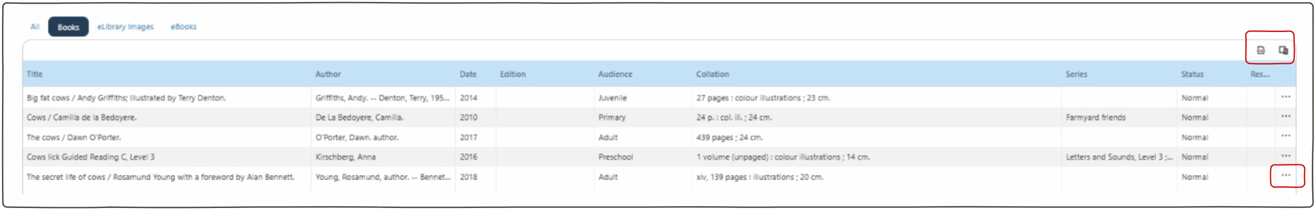The image size is (1316, 210).
Task: Open the three-dot menu for Big fat cows
Action: [1286, 97]
